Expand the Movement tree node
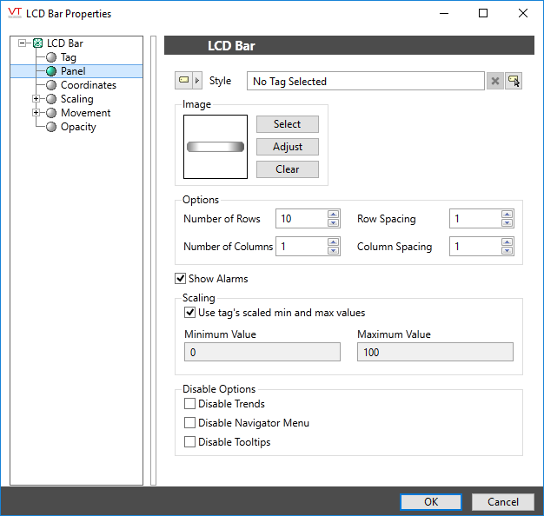Image resolution: width=544 pixels, height=516 pixels. click(36, 113)
